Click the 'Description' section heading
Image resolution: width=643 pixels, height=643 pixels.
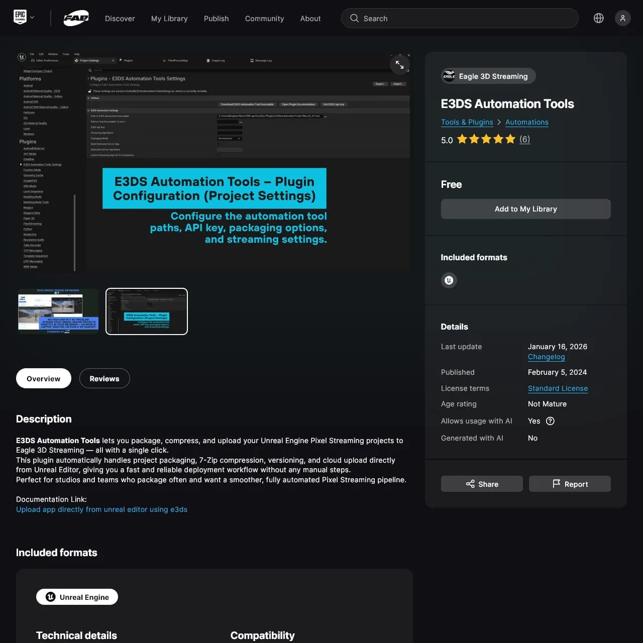point(44,419)
